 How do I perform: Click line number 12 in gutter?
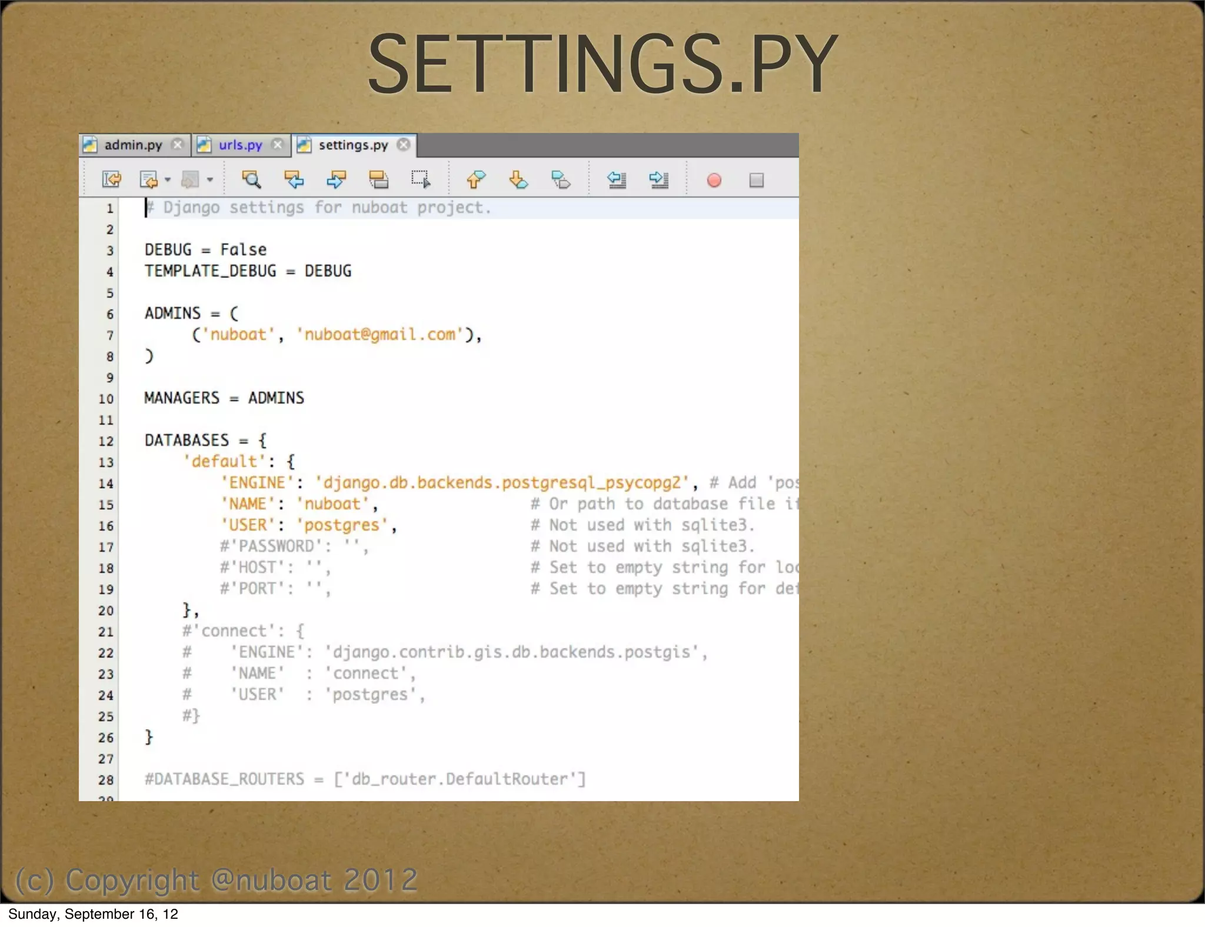106,441
